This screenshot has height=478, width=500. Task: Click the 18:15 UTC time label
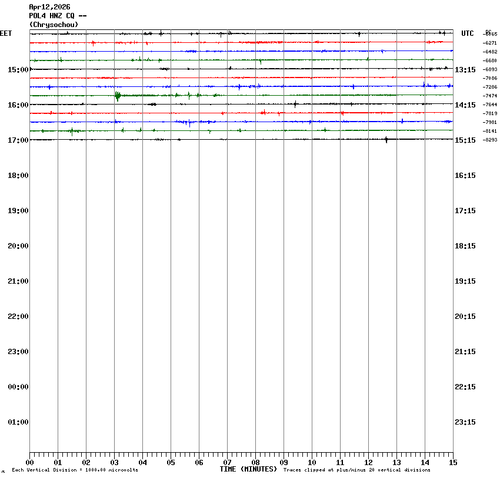465,246
